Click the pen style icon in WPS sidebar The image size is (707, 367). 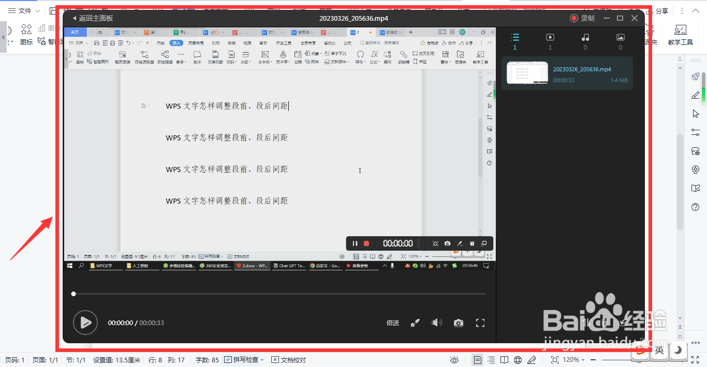click(696, 95)
